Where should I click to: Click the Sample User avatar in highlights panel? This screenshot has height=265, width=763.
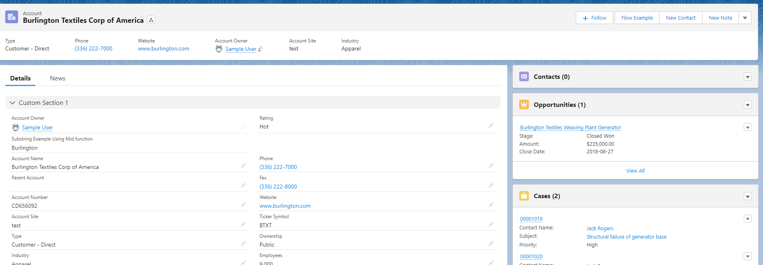point(219,49)
